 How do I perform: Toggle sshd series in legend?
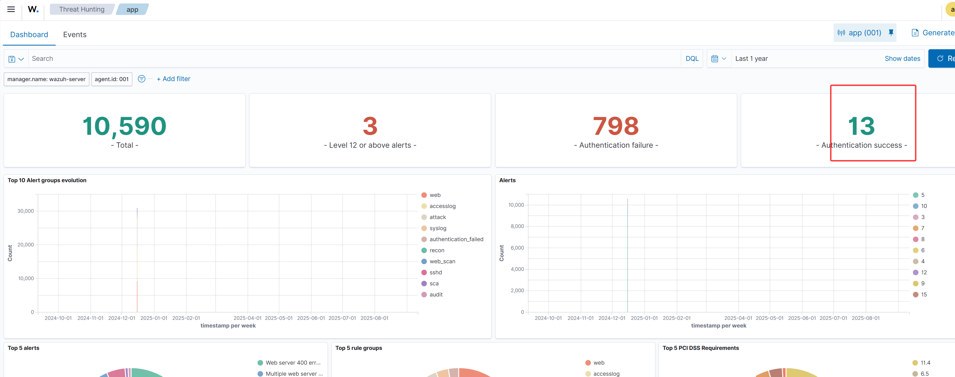click(435, 272)
